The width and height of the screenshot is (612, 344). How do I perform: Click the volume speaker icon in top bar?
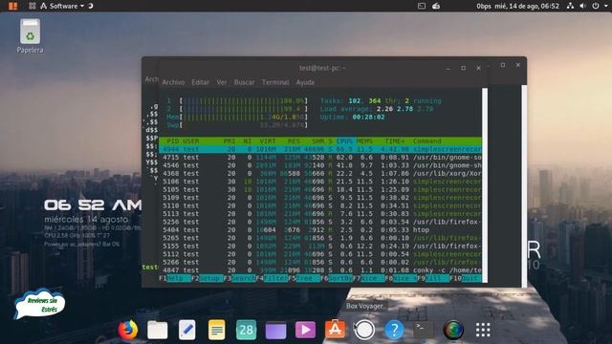(x=582, y=6)
